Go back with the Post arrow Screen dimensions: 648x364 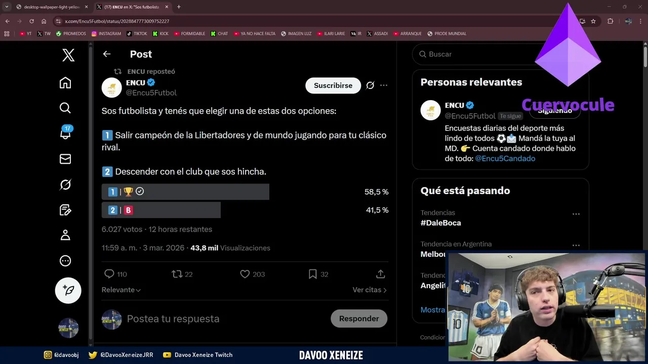[106, 54]
